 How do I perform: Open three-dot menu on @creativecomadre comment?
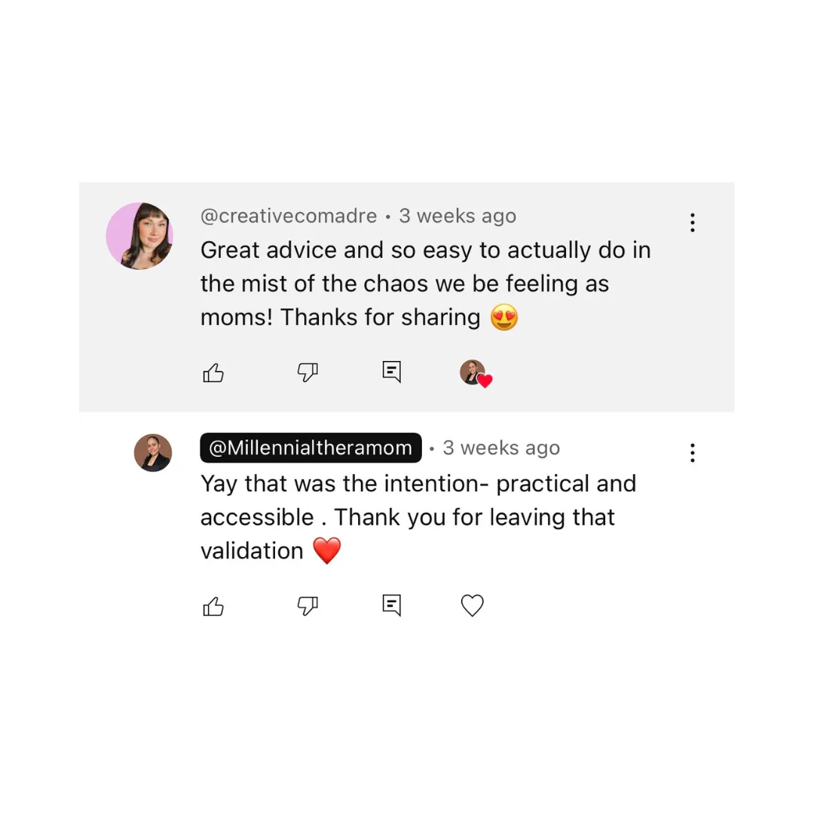pyautogui.click(x=692, y=222)
